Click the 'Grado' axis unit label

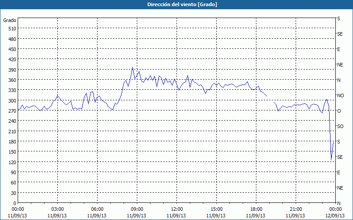point(10,20)
